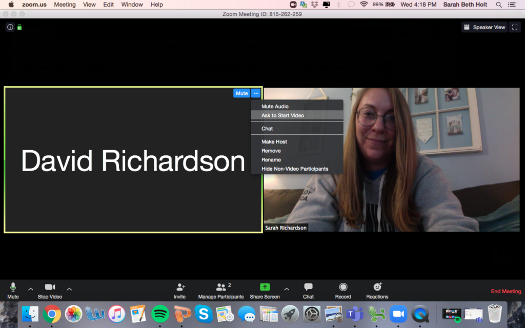The width and height of the screenshot is (525, 328).
Task: Expand screen sharing options chevron
Action: coord(286,288)
